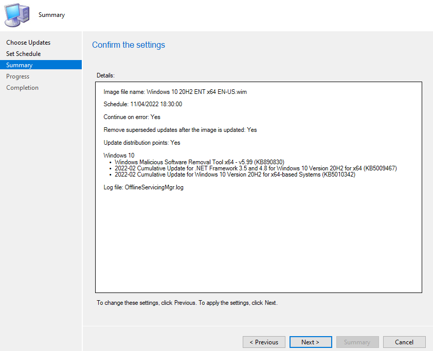Viewport: 433px width, 351px height.
Task: Cancel the wizard
Action: tap(404, 342)
